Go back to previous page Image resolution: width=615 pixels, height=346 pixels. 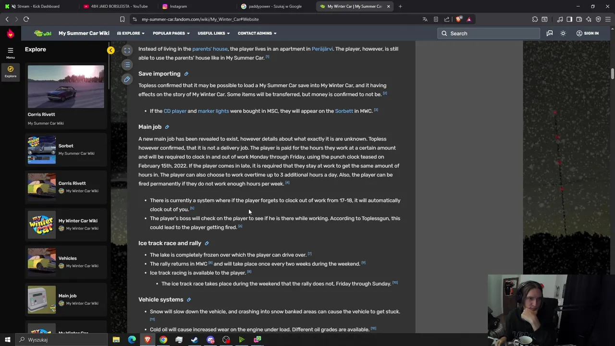[7, 19]
